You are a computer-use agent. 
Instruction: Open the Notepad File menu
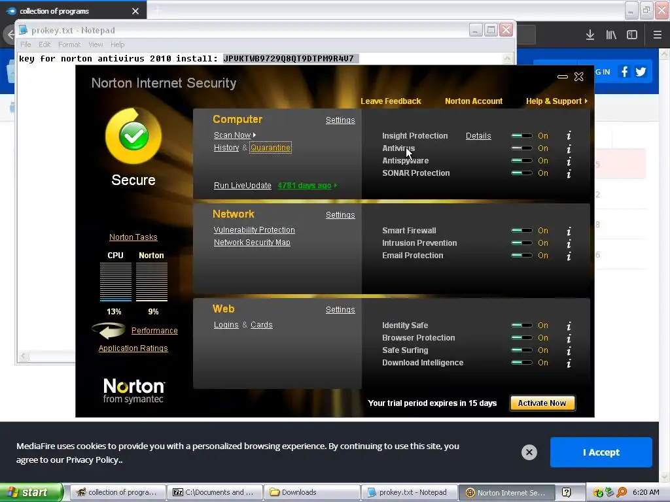click(26, 44)
